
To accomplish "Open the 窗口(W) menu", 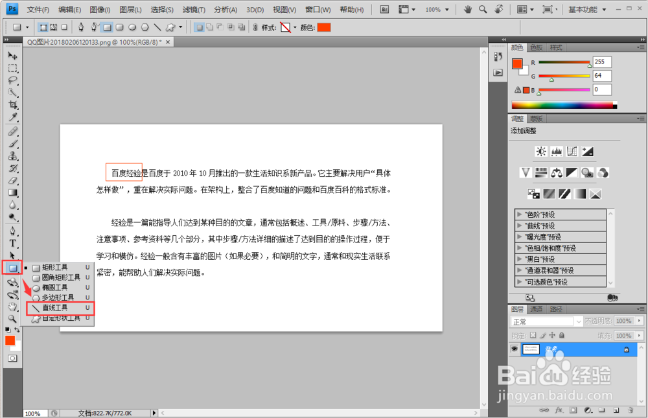I will tap(318, 9).
